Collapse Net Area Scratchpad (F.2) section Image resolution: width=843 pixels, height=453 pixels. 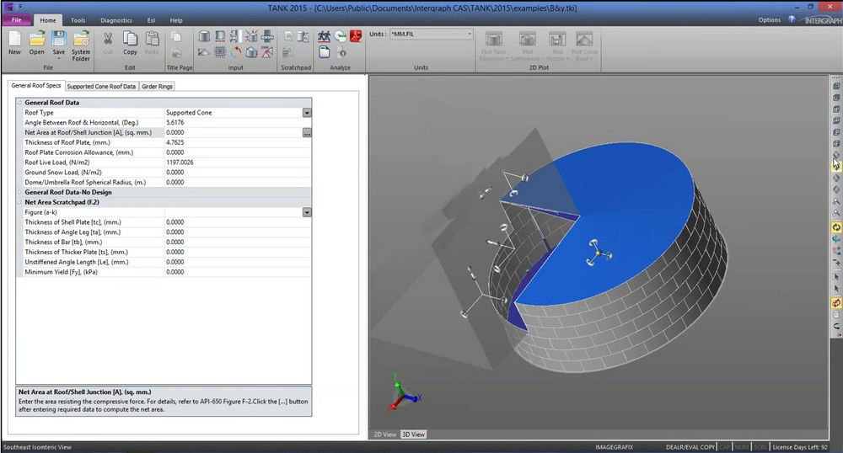point(20,202)
